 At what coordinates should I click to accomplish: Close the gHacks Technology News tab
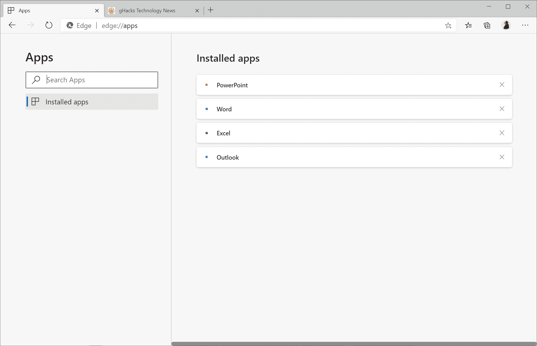(x=197, y=11)
